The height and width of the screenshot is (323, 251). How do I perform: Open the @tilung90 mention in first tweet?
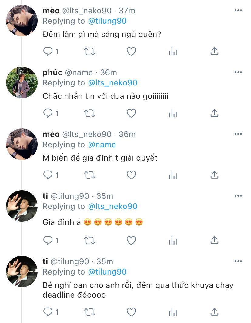click(x=107, y=21)
